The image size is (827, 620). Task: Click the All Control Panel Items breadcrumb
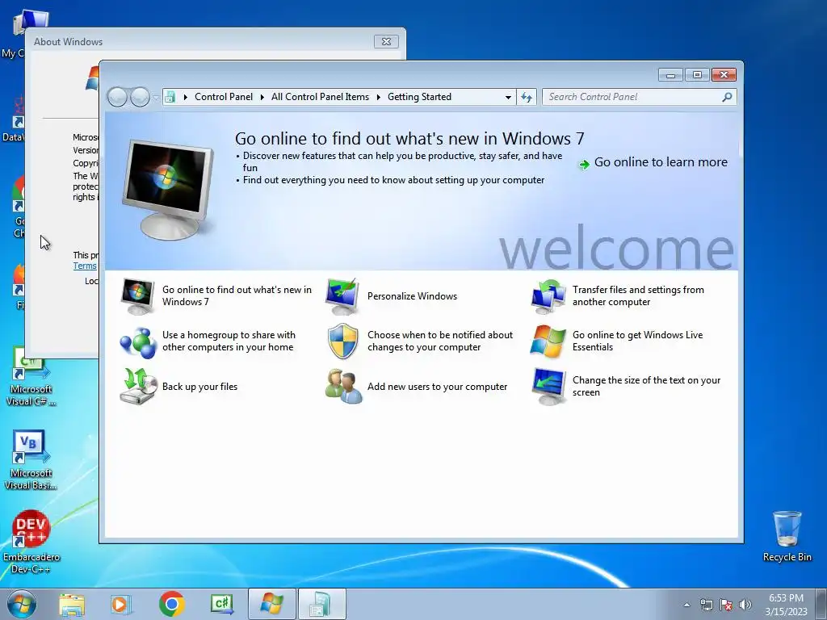pos(320,97)
